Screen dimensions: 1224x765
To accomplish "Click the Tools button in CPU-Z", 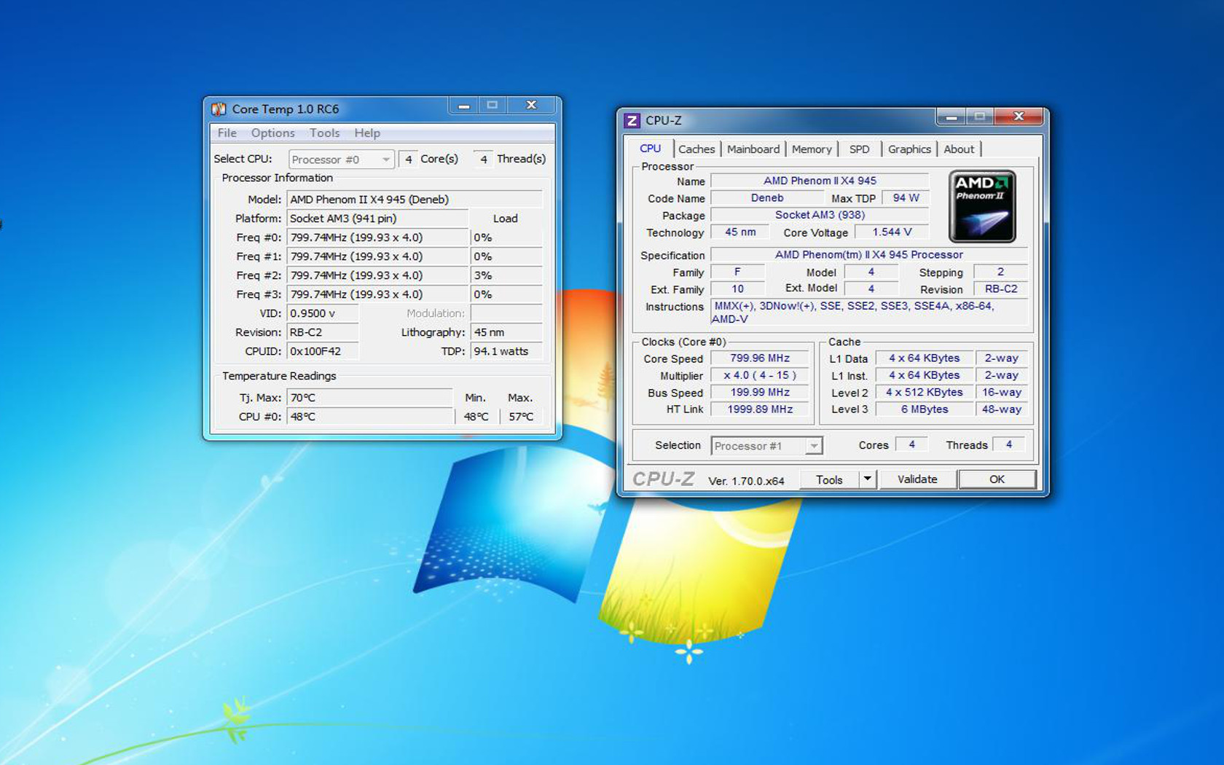I will pyautogui.click(x=829, y=479).
